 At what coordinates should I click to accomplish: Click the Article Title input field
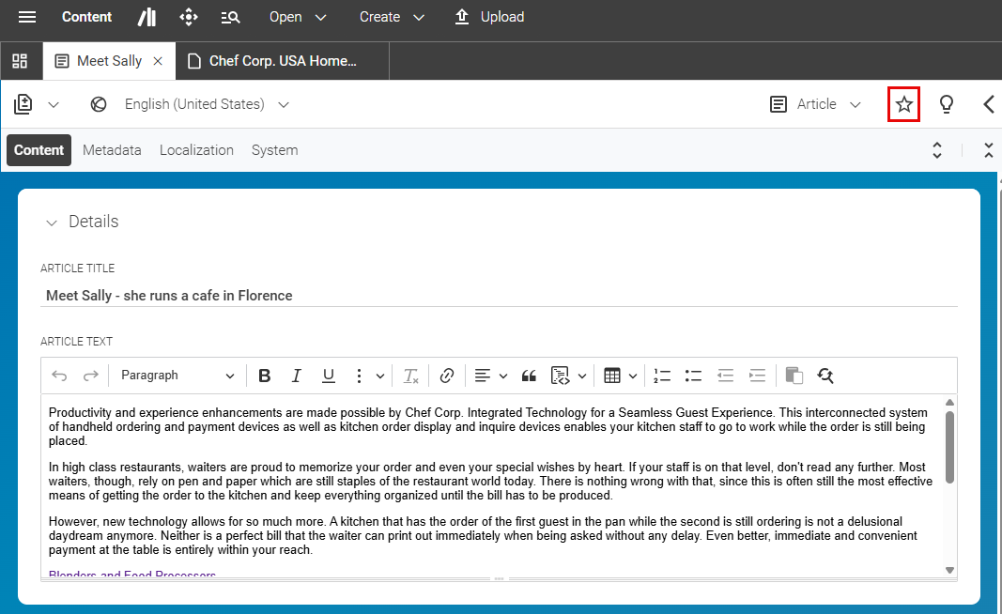point(282,295)
